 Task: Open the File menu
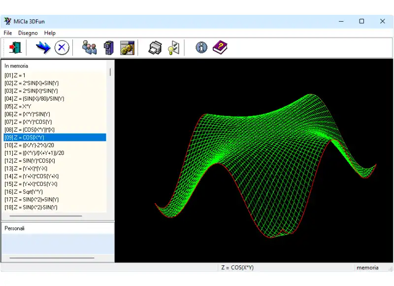[x=8, y=33]
